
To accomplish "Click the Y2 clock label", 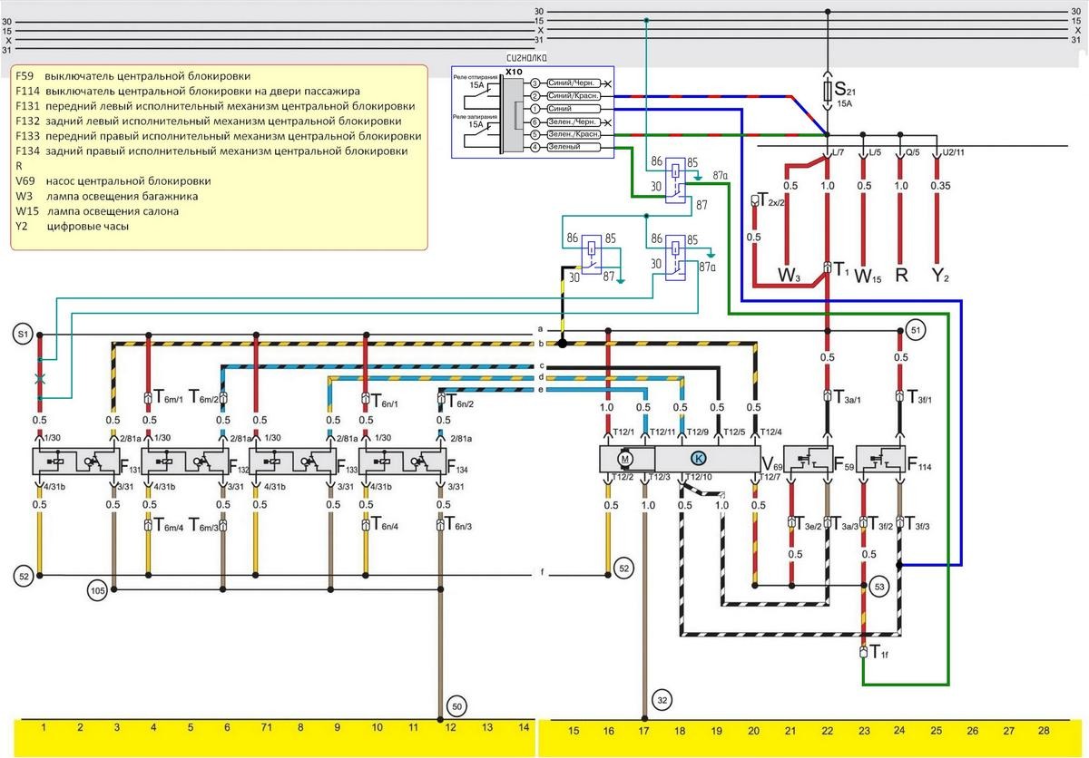I will tap(940, 274).
